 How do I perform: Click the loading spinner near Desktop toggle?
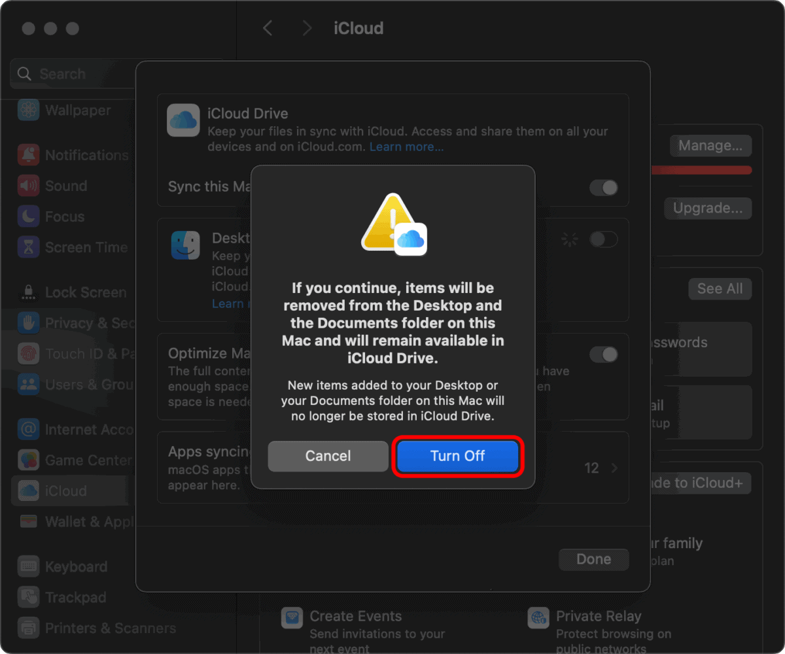pyautogui.click(x=570, y=239)
